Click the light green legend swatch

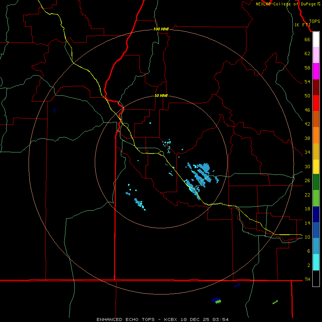316,198
